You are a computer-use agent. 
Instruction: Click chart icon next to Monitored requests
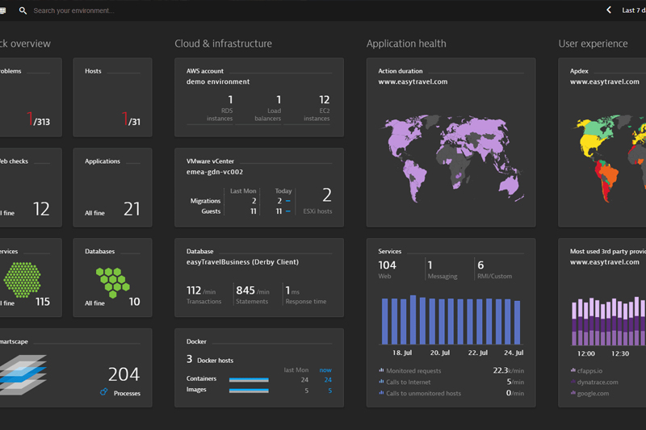tap(381, 370)
